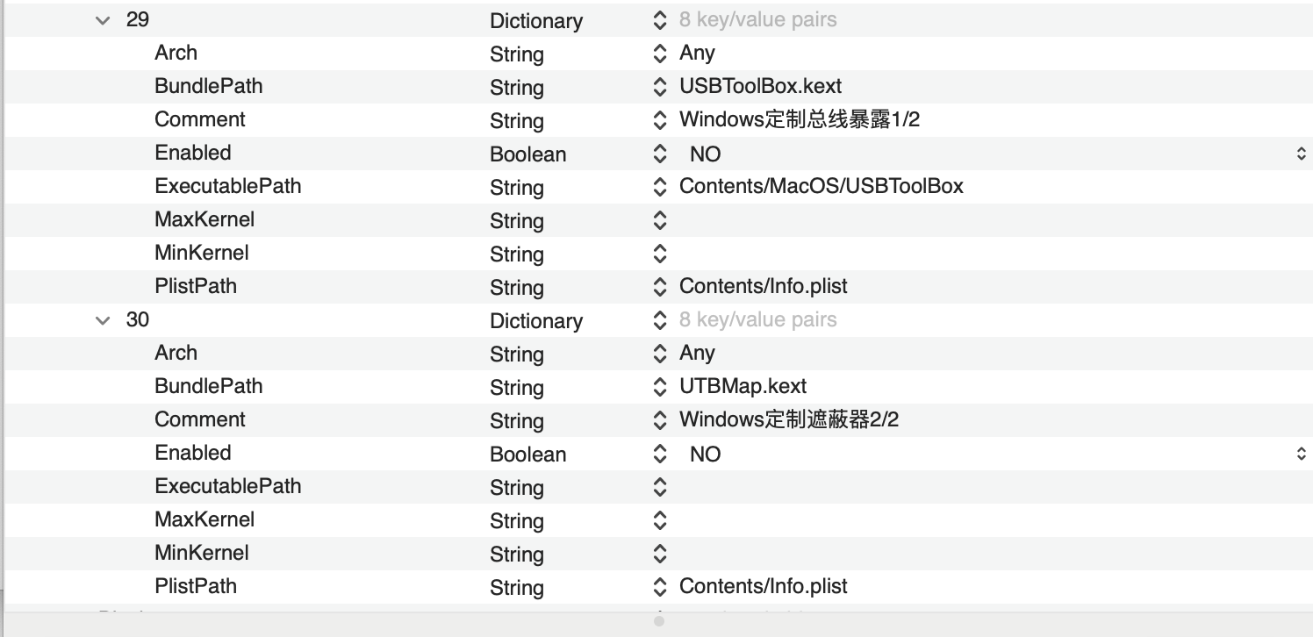Change type stepper for item 29 Dictionary
This screenshot has width=1313, height=637.
(660, 20)
